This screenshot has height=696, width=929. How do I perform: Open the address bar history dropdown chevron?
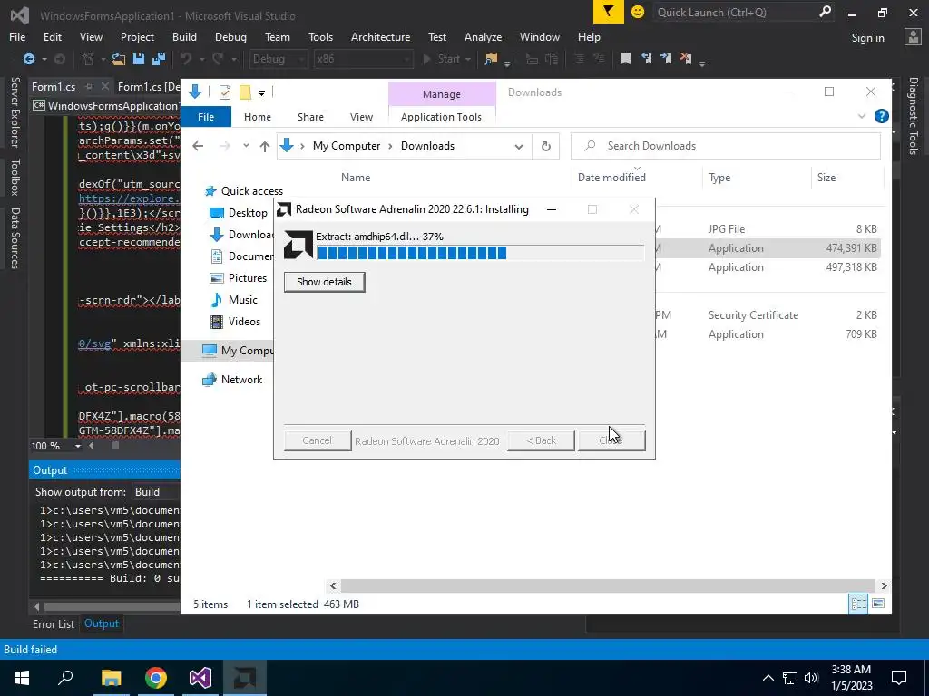point(518,146)
